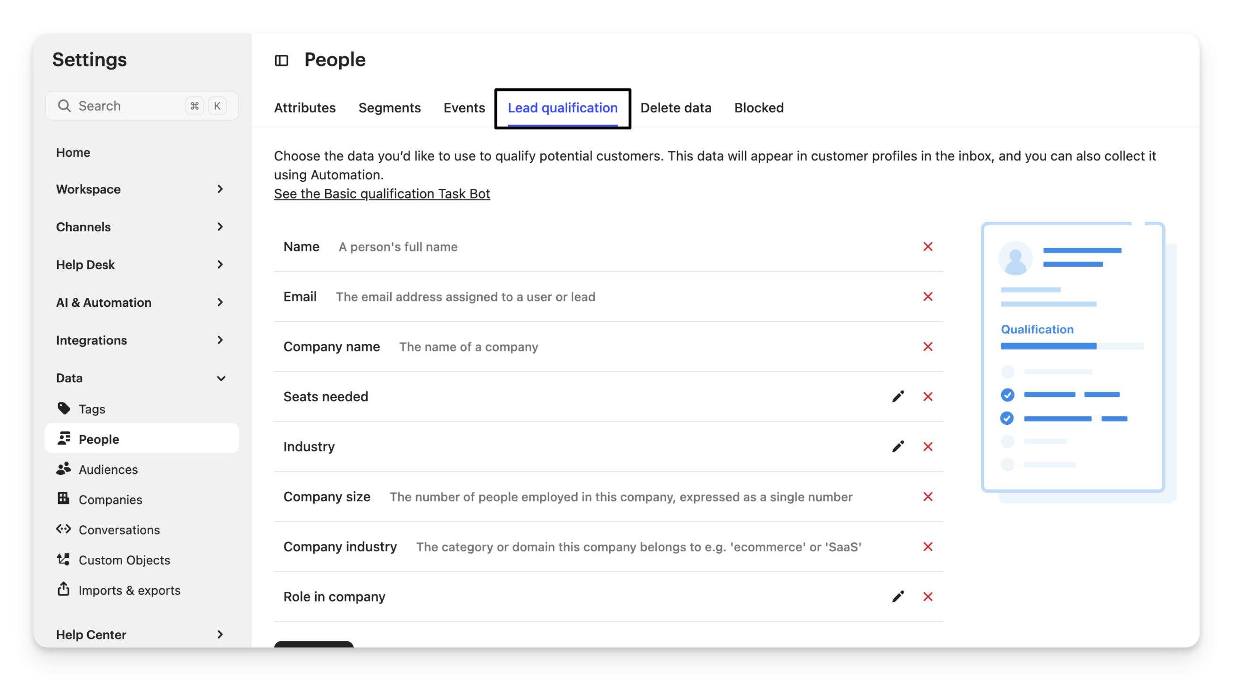
Task: Remove Email from lead qualification
Action: click(x=928, y=297)
